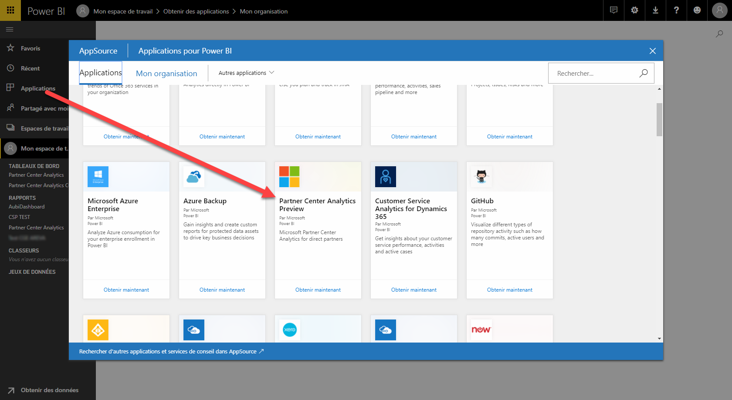The width and height of the screenshot is (732, 400).
Task: Select the Applications tab in AppSource
Action: click(101, 73)
